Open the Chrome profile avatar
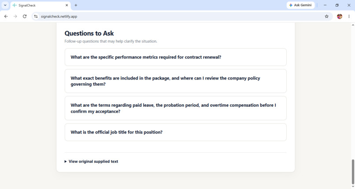Image resolution: width=355 pixels, height=189 pixels. (340, 16)
